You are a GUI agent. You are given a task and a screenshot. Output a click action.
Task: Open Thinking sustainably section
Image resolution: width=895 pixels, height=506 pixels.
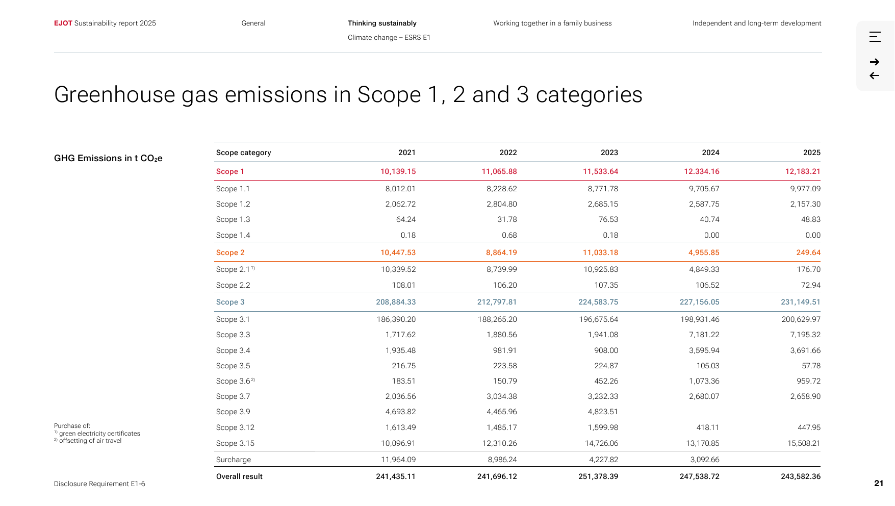pos(382,23)
